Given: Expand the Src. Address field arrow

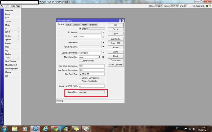Looking at the screenshot, I should [x=103, y=32].
